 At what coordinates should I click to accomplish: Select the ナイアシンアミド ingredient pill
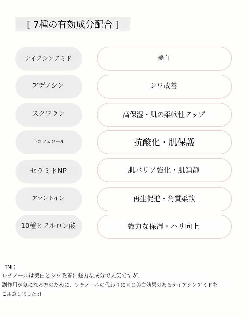(49, 59)
